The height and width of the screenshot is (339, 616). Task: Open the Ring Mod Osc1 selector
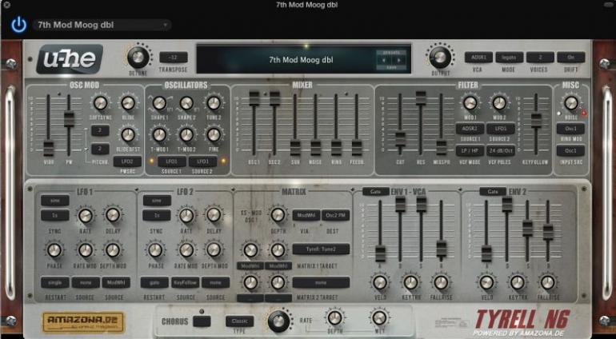571,129
